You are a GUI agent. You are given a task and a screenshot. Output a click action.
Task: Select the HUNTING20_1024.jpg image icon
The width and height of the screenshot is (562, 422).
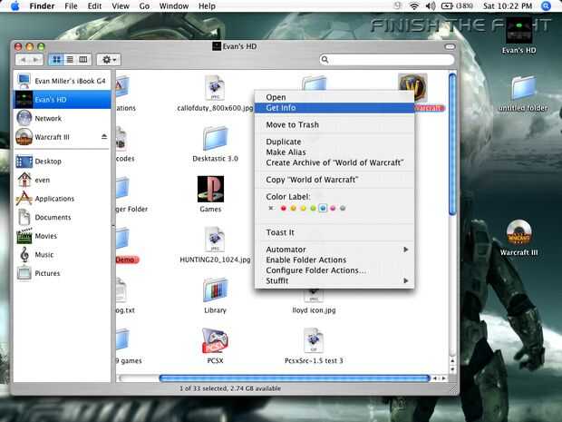click(x=215, y=240)
